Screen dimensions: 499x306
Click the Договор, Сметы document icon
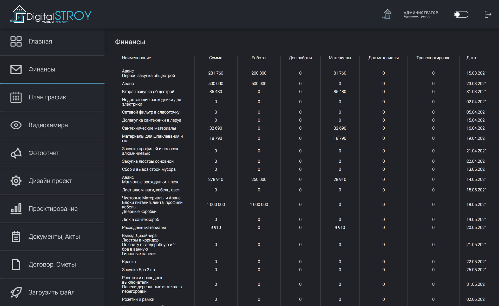[x=16, y=264]
